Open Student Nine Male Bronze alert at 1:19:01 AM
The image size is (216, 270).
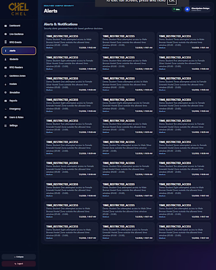[127, 42]
